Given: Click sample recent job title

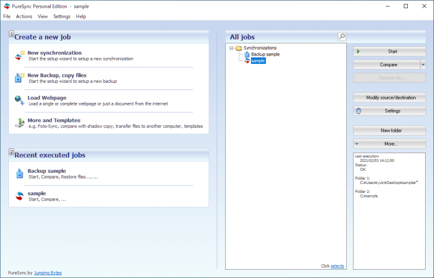Looking at the screenshot, I should coord(37,193).
